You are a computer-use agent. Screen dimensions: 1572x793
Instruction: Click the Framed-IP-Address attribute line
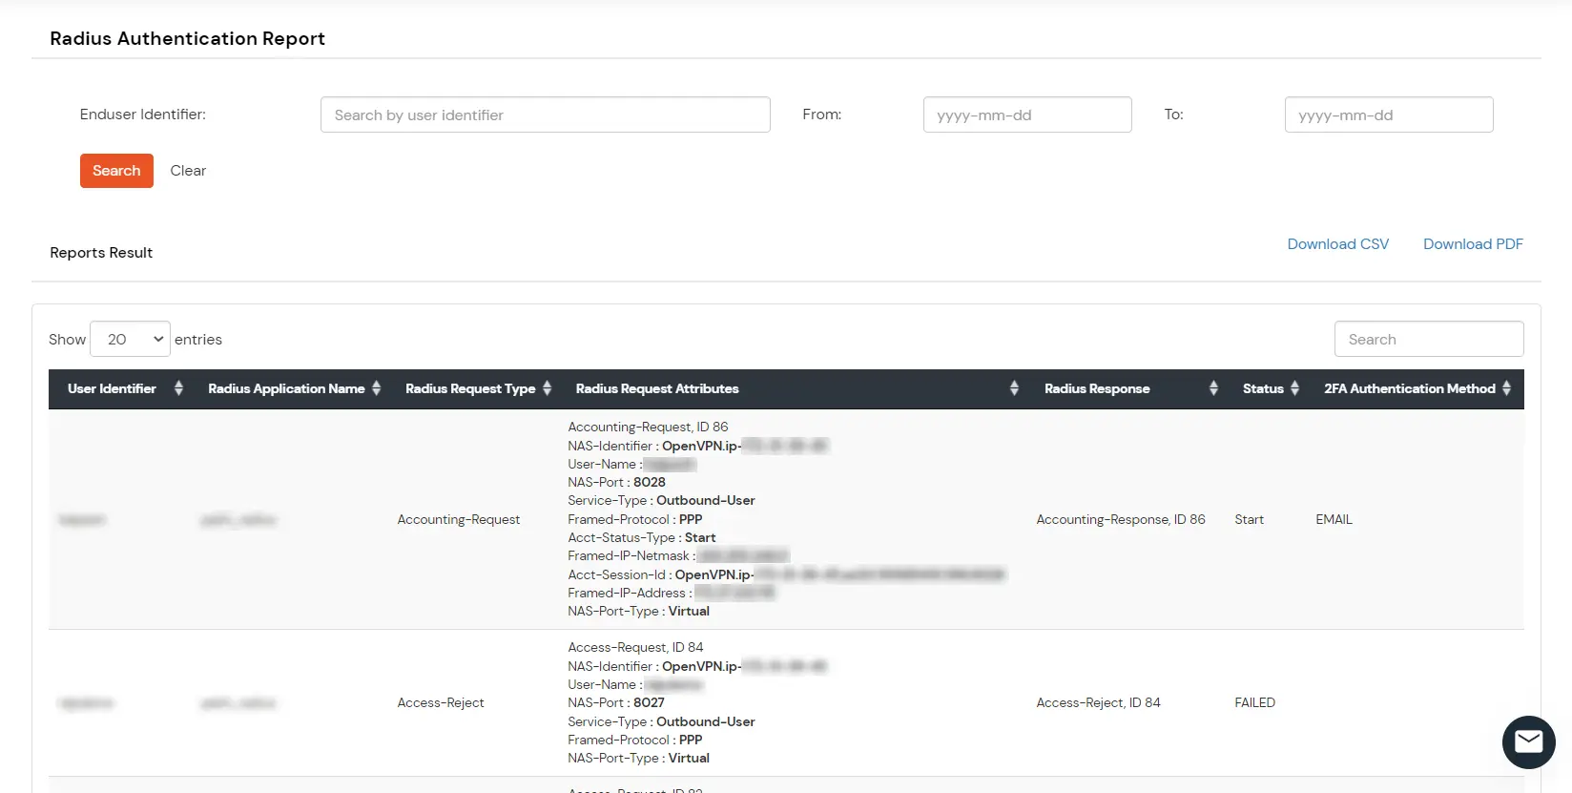tap(672, 593)
